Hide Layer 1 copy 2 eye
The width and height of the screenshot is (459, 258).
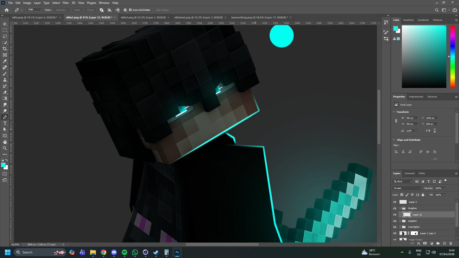395,233
